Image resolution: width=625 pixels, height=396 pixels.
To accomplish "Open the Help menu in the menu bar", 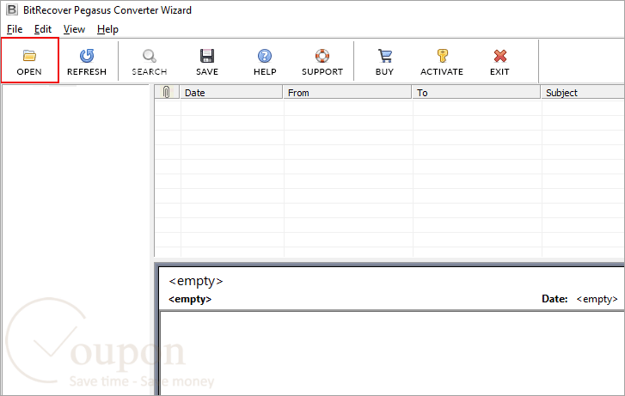I will pyautogui.click(x=107, y=29).
